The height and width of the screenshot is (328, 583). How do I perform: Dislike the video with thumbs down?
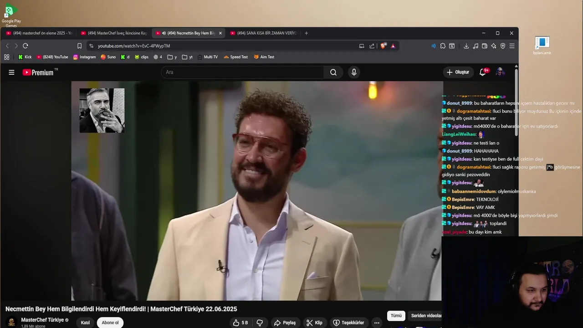[260, 323]
